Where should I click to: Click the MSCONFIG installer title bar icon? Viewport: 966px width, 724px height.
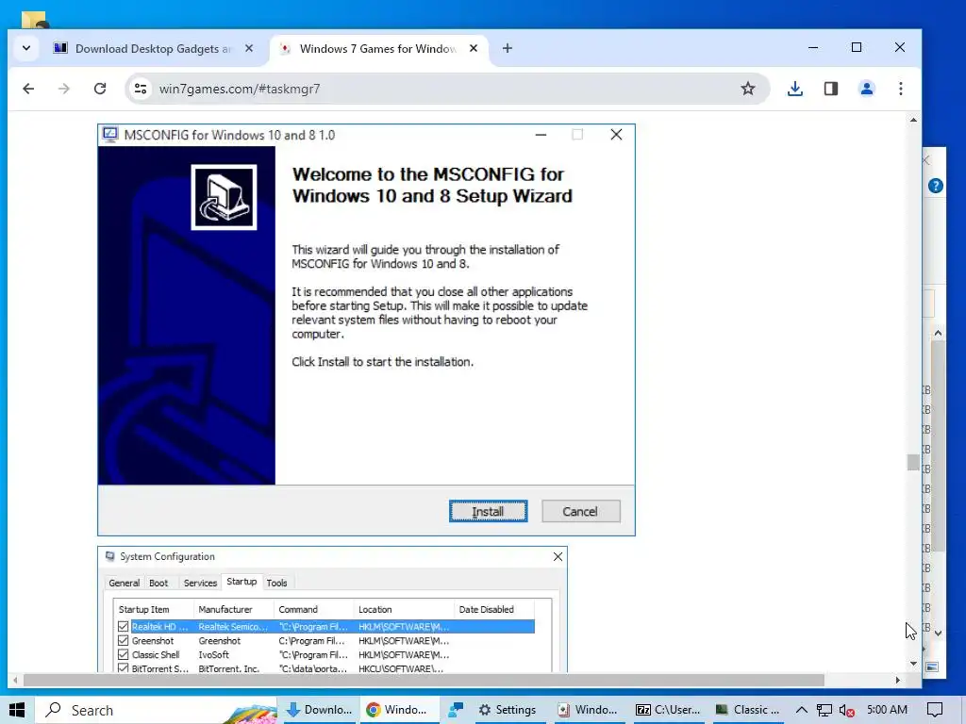tap(110, 135)
